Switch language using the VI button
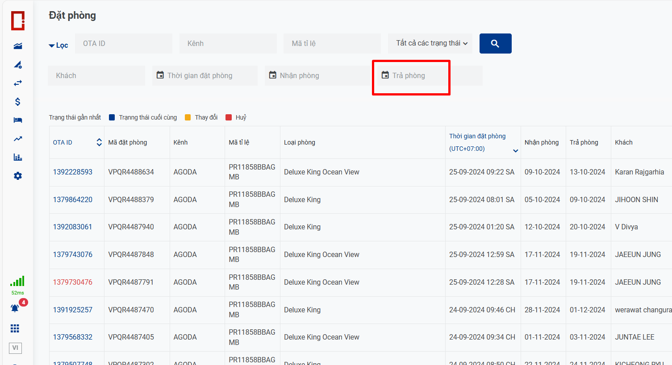The image size is (672, 365). coord(15,348)
